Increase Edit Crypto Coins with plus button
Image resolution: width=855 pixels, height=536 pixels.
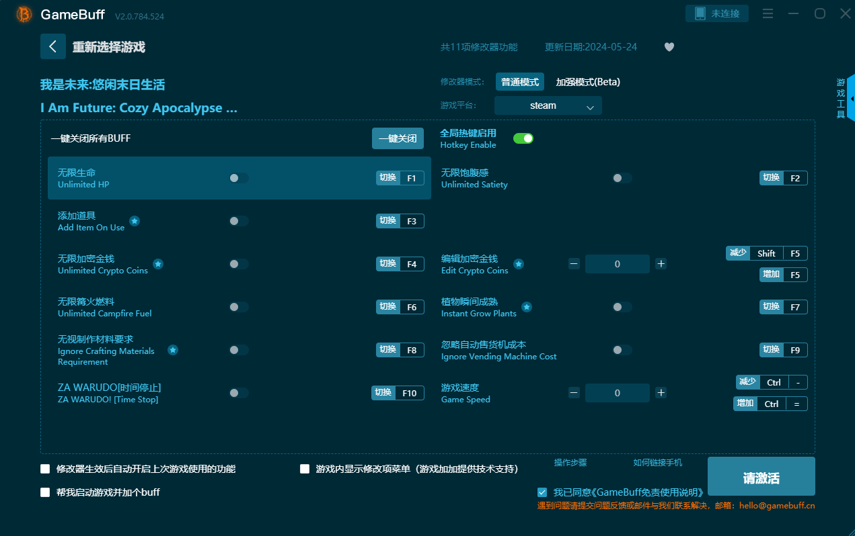pyautogui.click(x=661, y=264)
